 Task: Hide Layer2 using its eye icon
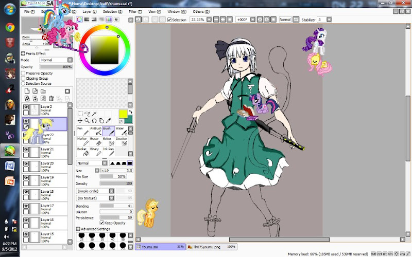26,107
